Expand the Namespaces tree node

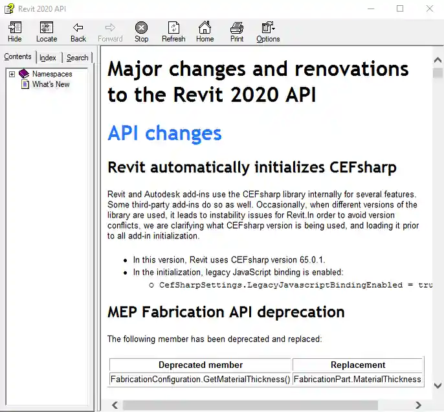point(12,74)
